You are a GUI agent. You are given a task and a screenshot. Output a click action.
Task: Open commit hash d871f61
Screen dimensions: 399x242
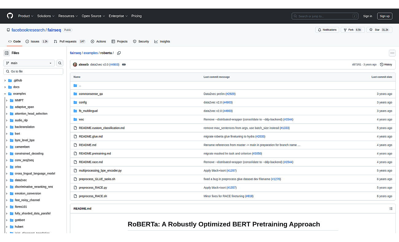point(357,64)
